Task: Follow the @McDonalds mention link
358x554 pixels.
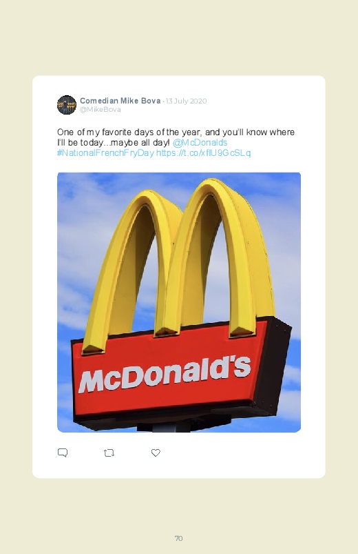Action: (x=200, y=143)
